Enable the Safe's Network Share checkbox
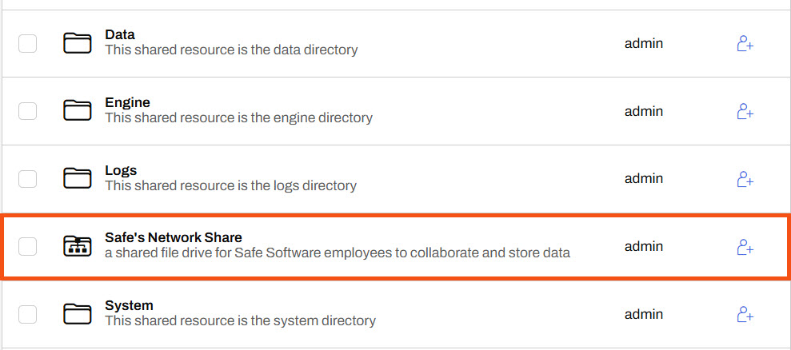Viewport: 791px width, 350px height. pos(28,246)
